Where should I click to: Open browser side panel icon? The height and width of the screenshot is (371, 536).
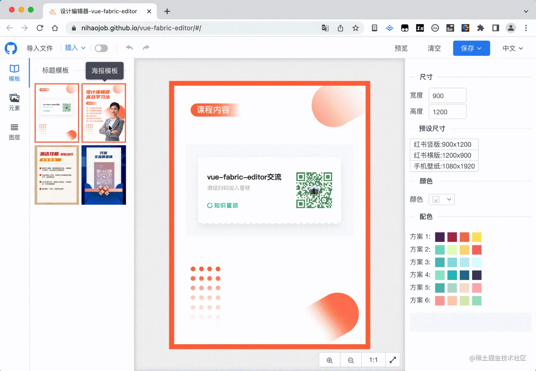click(496, 28)
